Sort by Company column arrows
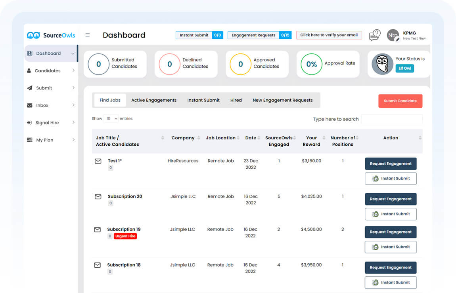Screen dimensions: 456x293 [199, 138]
